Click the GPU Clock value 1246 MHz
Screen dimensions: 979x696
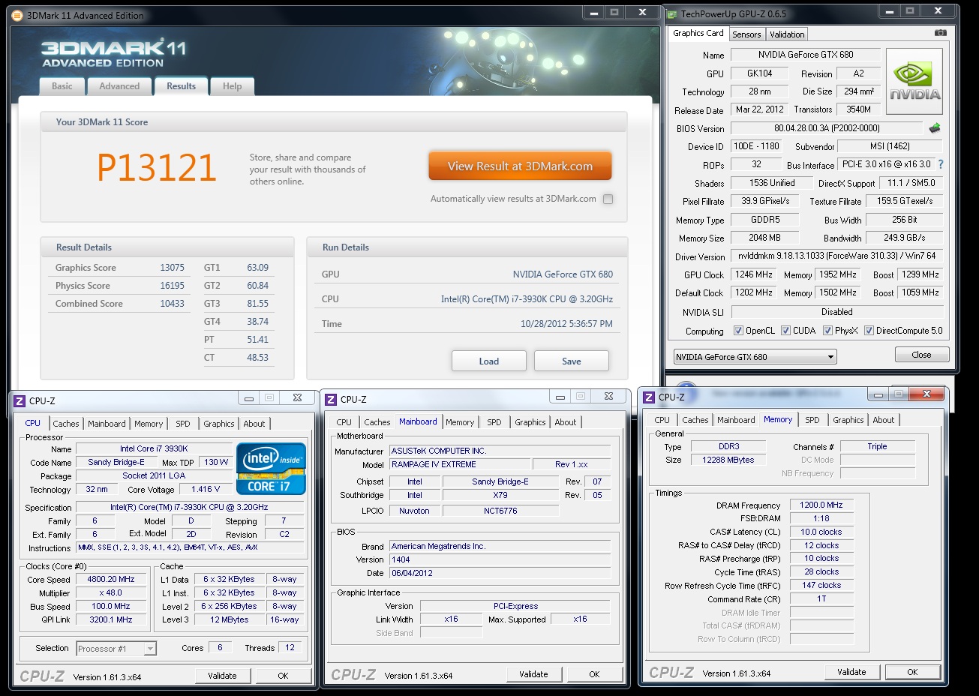click(x=754, y=274)
